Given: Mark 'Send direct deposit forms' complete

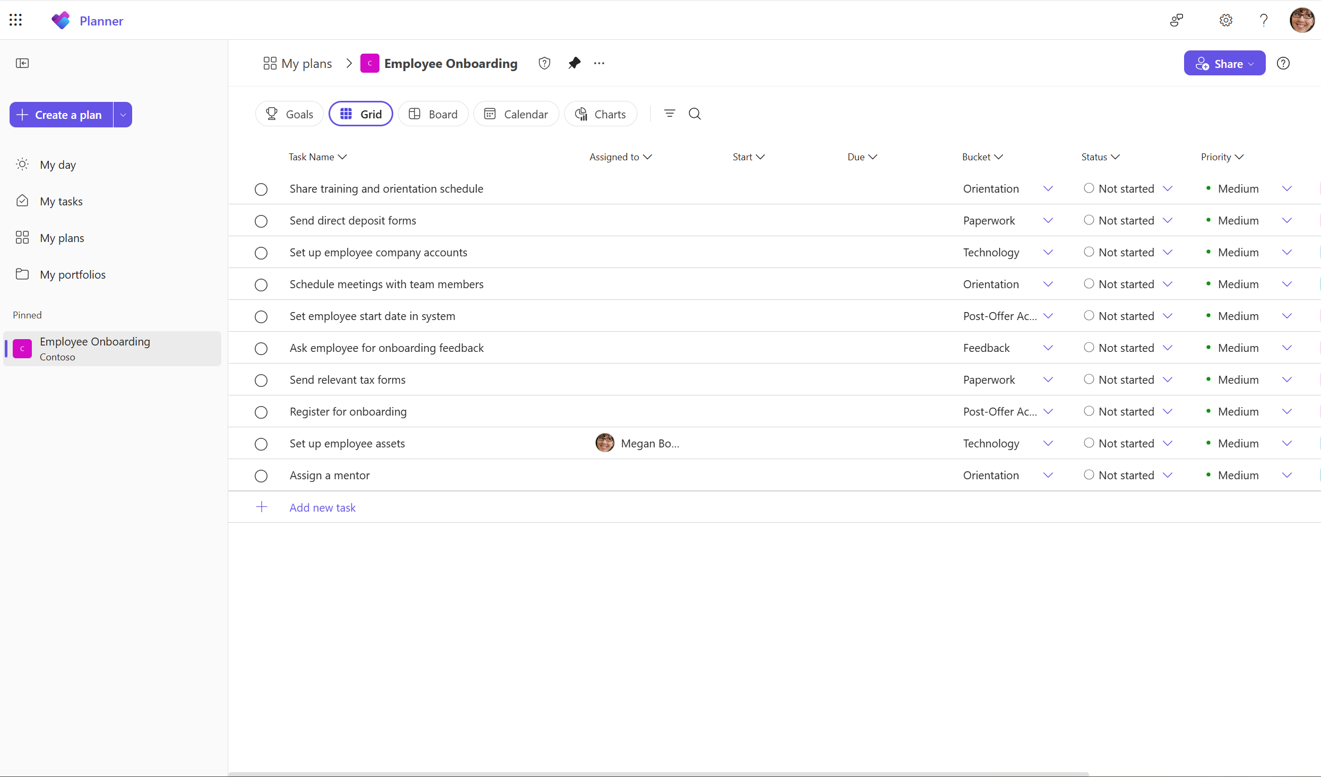Looking at the screenshot, I should 261,221.
